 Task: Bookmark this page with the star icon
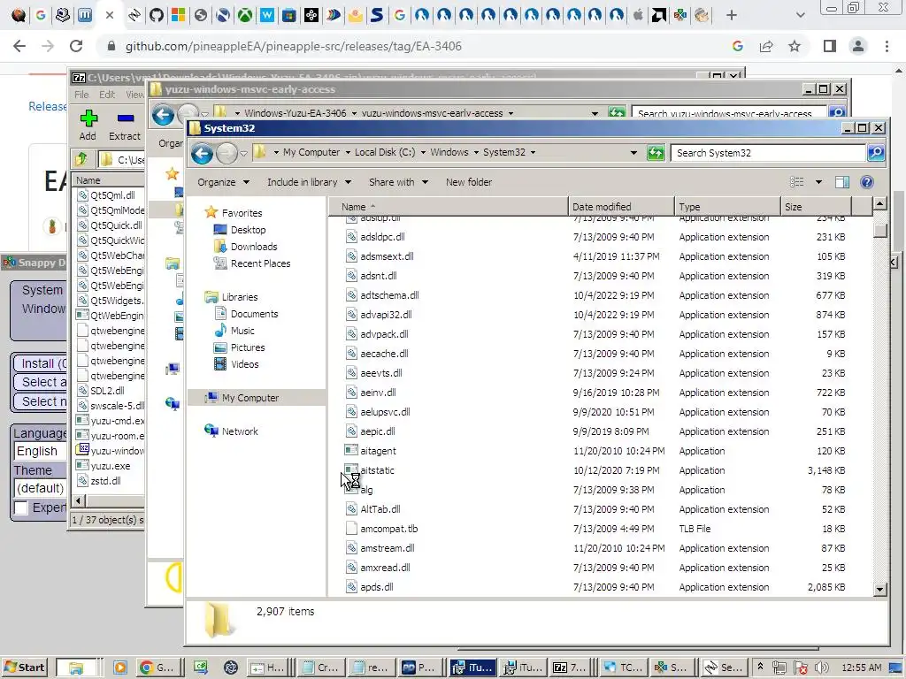coord(795,46)
